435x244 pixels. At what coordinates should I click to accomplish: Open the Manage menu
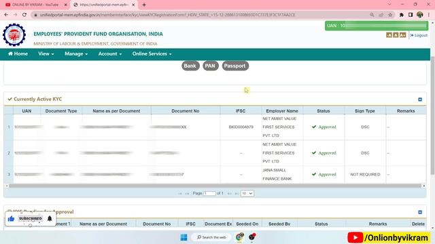click(76, 54)
